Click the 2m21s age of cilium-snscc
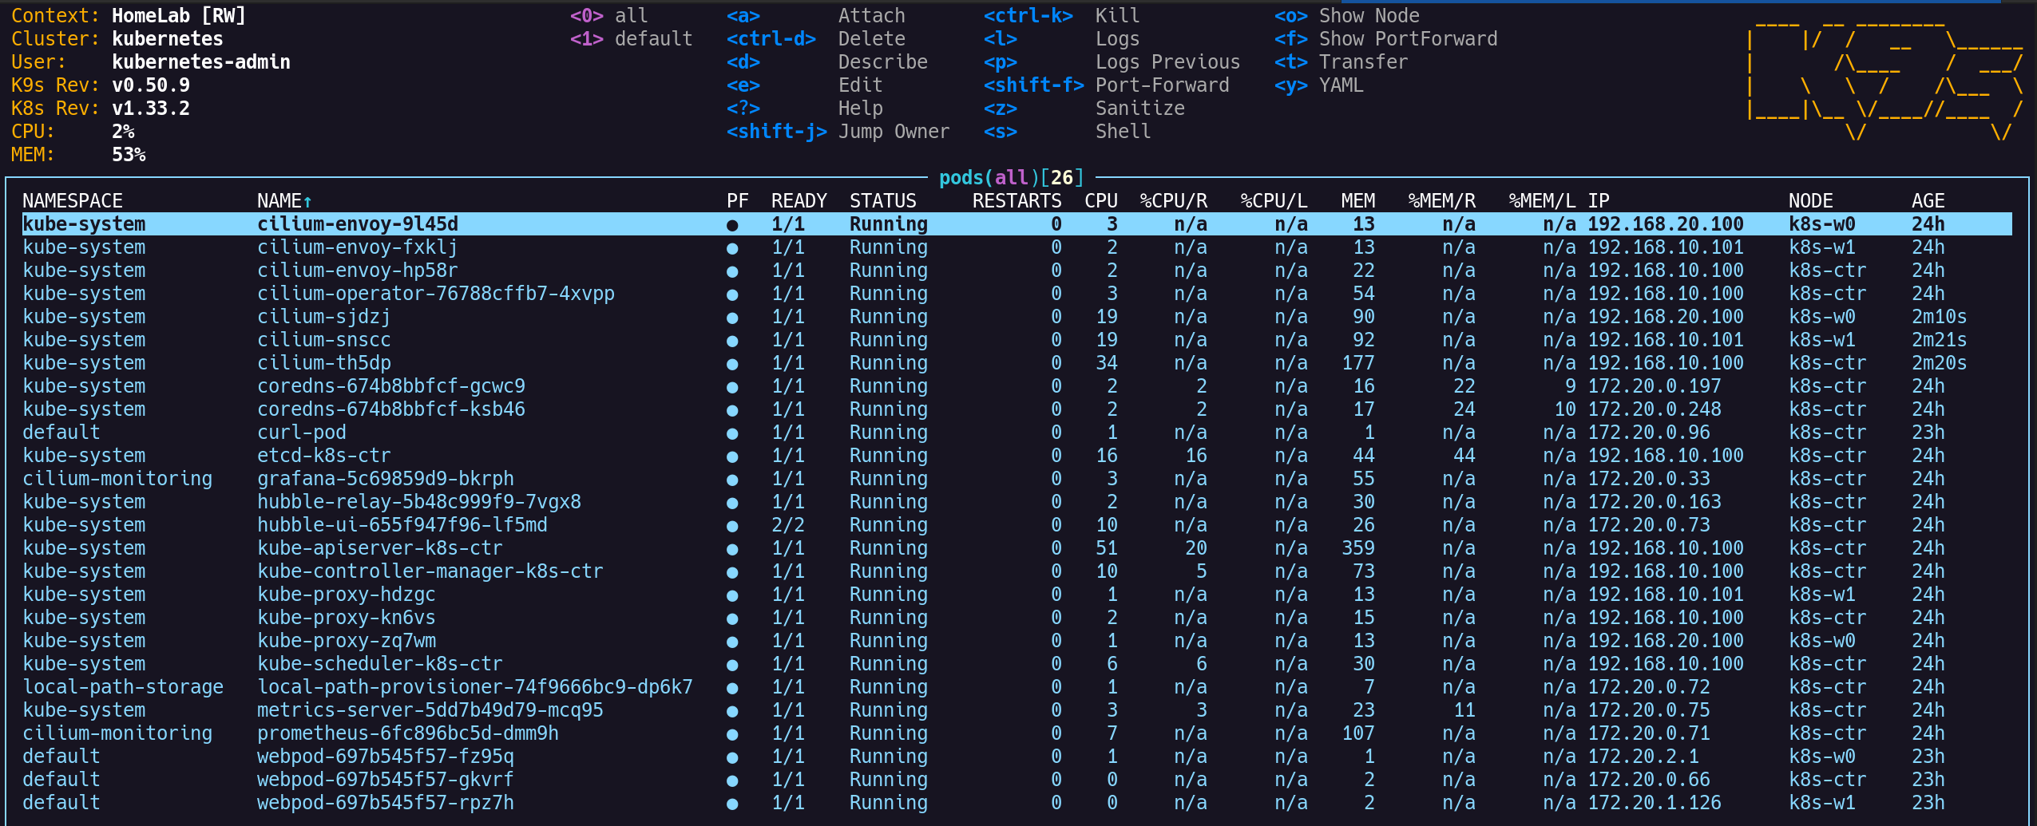This screenshot has height=826, width=2037. 1939,340
